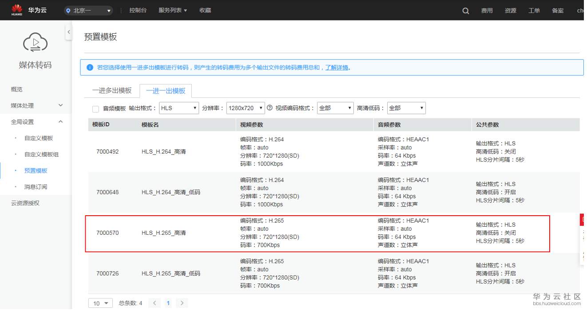Click the previous page arrow
This screenshot has width=587, height=310.
click(155, 302)
